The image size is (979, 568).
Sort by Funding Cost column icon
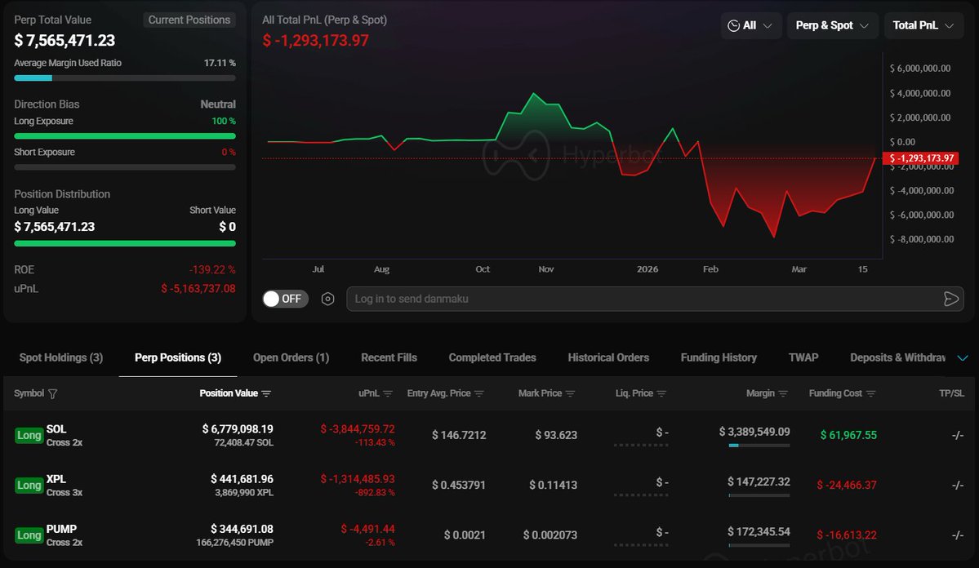pyautogui.click(x=870, y=393)
